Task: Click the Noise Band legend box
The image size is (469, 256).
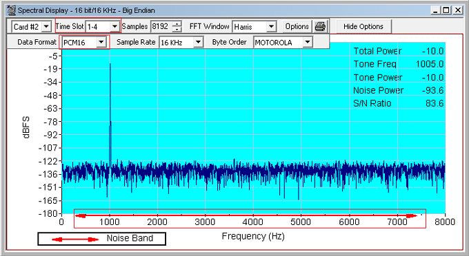Action: click(101, 239)
